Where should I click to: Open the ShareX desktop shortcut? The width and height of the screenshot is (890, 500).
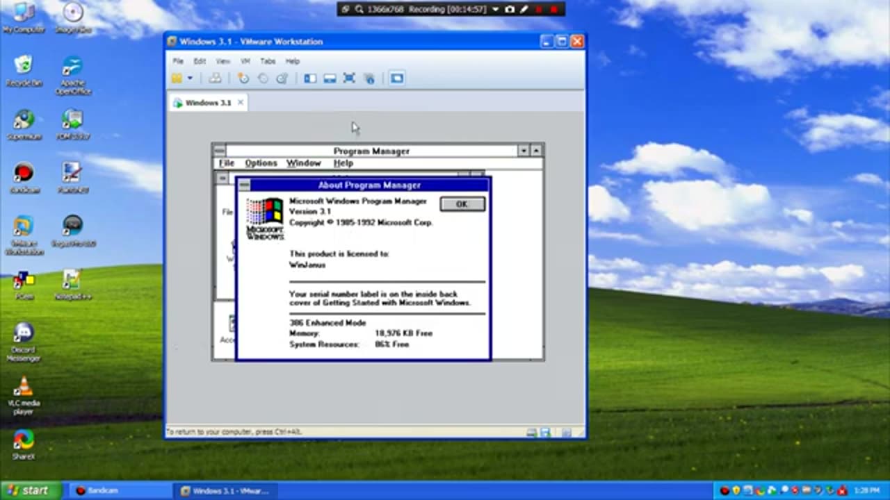pyautogui.click(x=24, y=444)
